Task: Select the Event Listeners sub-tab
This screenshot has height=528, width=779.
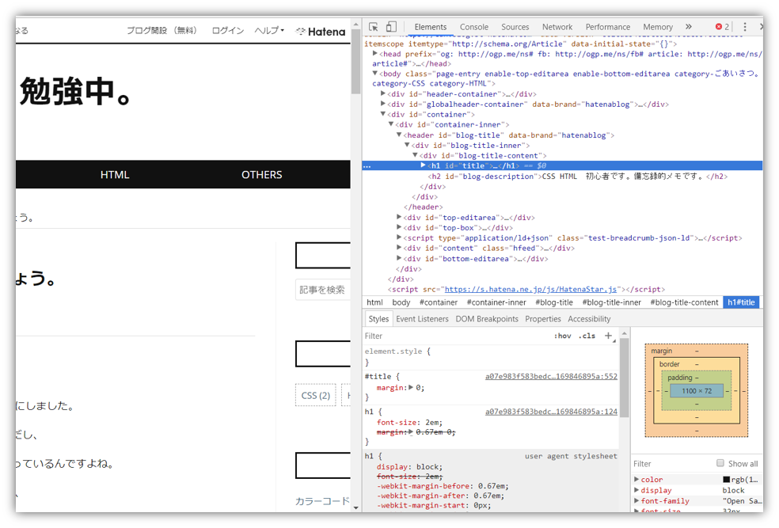Action: [x=422, y=319]
